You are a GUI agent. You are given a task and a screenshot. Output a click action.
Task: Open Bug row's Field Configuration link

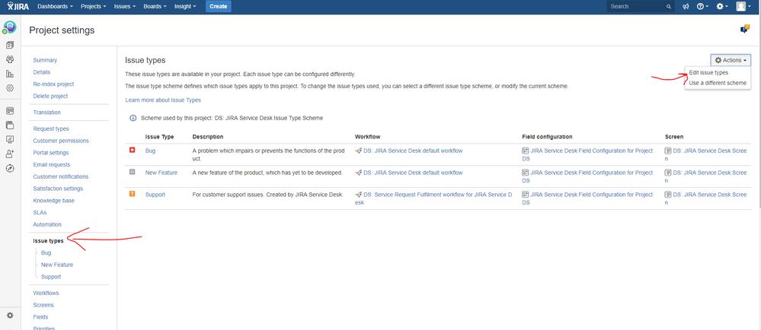588,154
